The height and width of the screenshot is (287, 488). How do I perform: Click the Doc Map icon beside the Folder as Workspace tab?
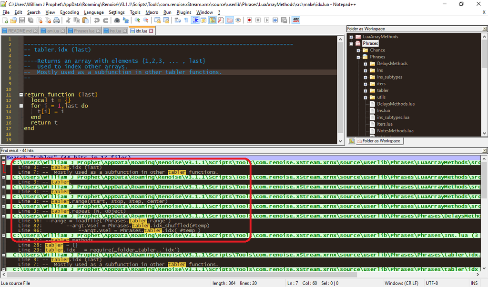(352, 141)
